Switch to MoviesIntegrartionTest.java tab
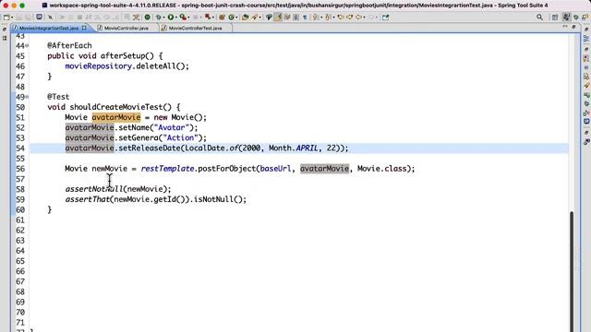Image resolution: width=591 pixels, height=332 pixels. [x=49, y=28]
